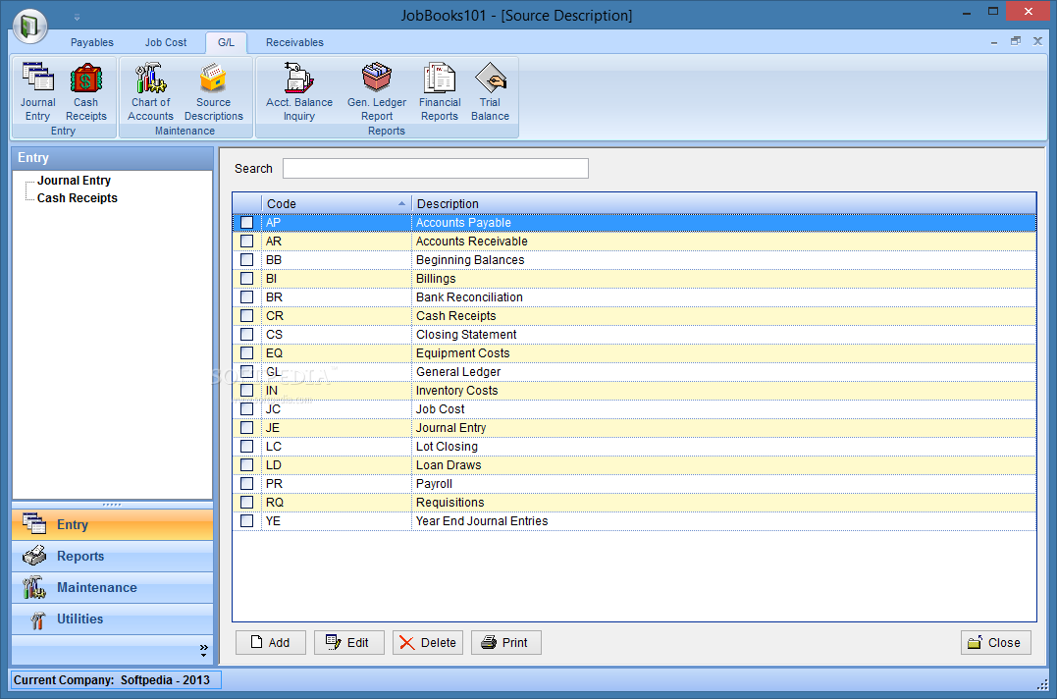This screenshot has width=1057, height=699.
Task: Select the Reports section in navigation pane
Action: [113, 556]
